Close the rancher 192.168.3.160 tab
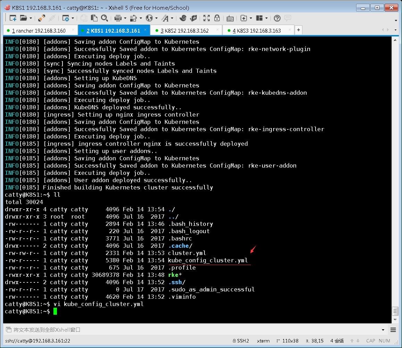This screenshot has height=348, width=402. 73,30
